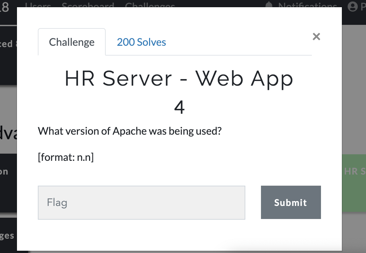366x253 pixels.
Task: Select the format hint n.n text
Action: click(66, 157)
